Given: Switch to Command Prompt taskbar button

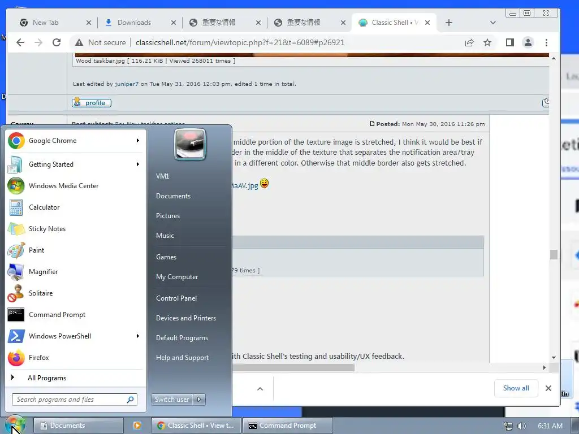Looking at the screenshot, I should tap(287, 426).
